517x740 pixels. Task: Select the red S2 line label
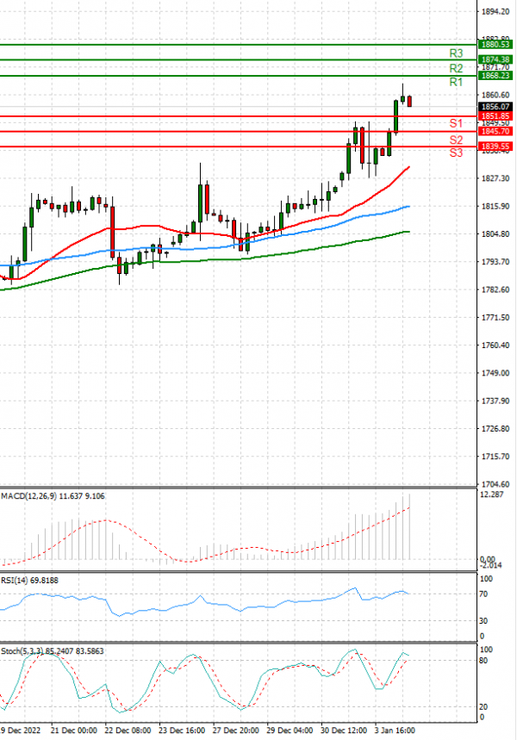(456, 140)
